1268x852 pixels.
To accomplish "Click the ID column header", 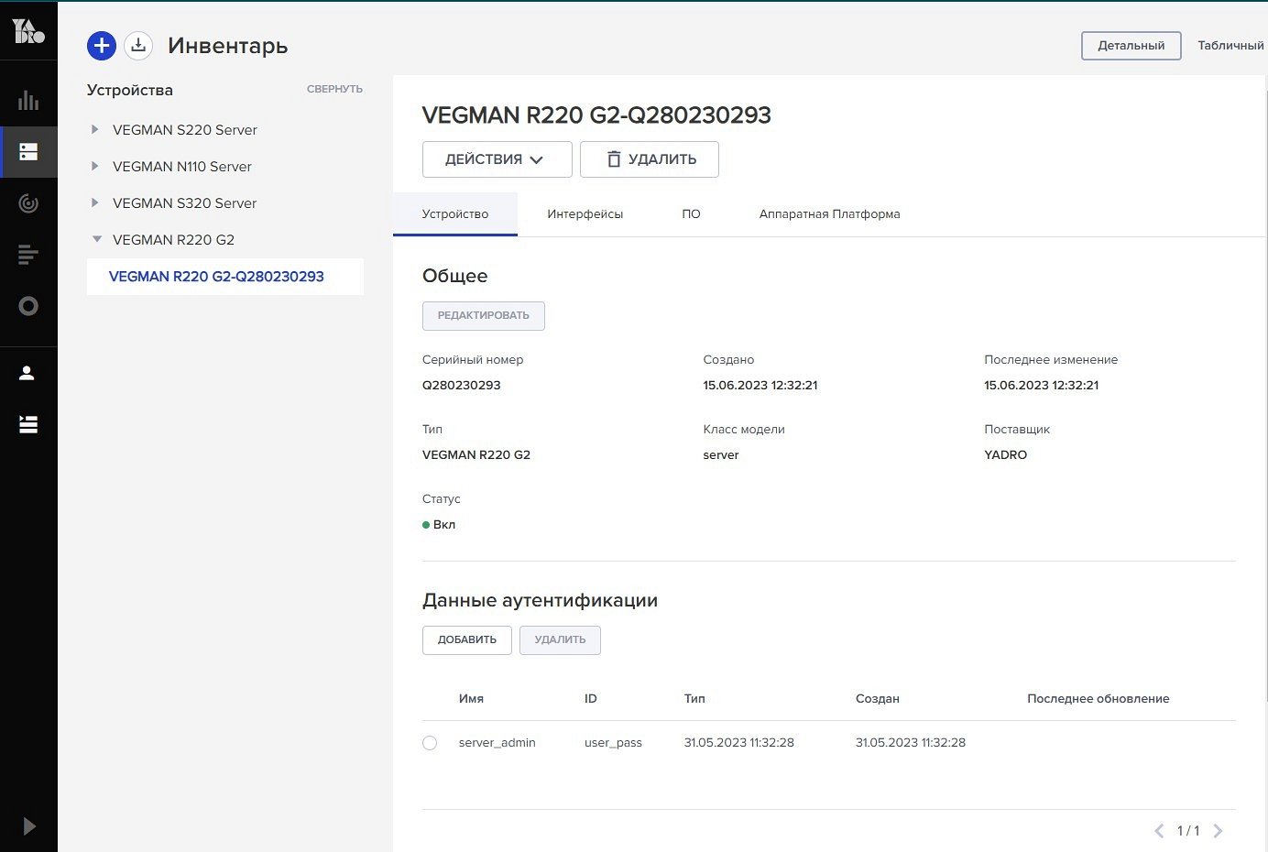I will 591,699.
